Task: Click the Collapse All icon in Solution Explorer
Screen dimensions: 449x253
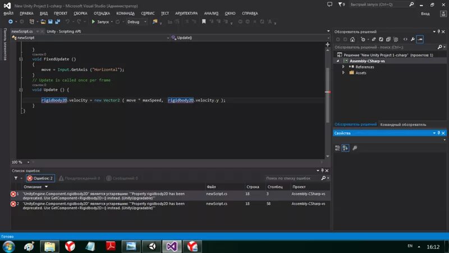Action: pos(388,39)
